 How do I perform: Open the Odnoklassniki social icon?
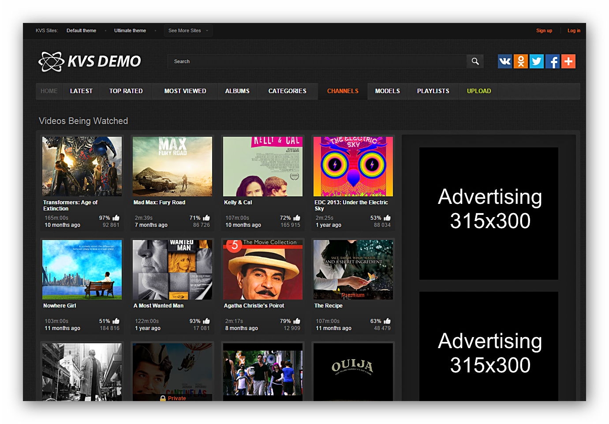point(520,61)
